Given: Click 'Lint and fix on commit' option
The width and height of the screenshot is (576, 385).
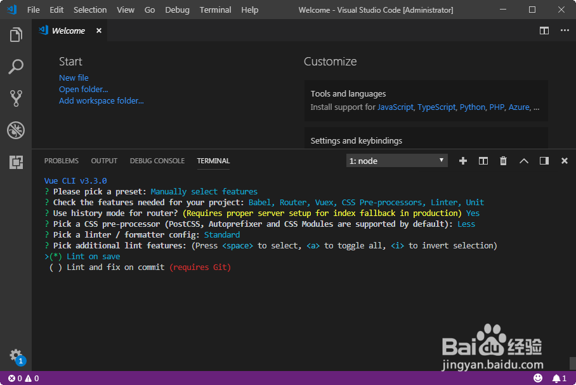Looking at the screenshot, I should click(115, 267).
